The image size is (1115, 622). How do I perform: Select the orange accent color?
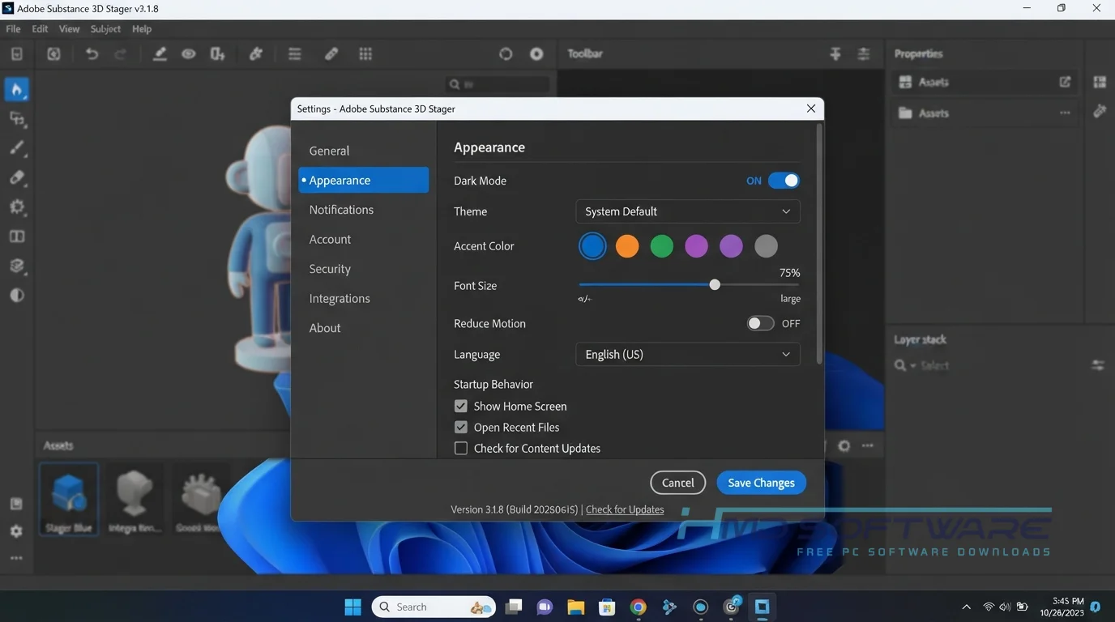[627, 246]
